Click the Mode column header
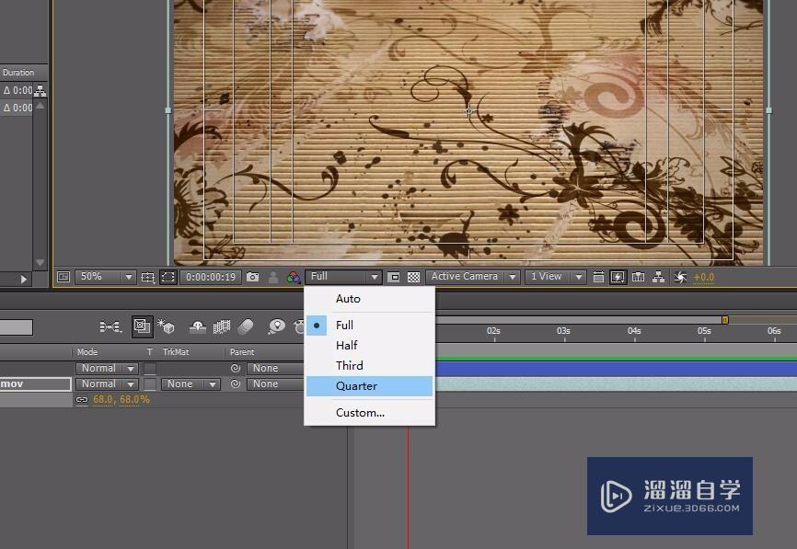This screenshot has width=797, height=549. (87, 352)
